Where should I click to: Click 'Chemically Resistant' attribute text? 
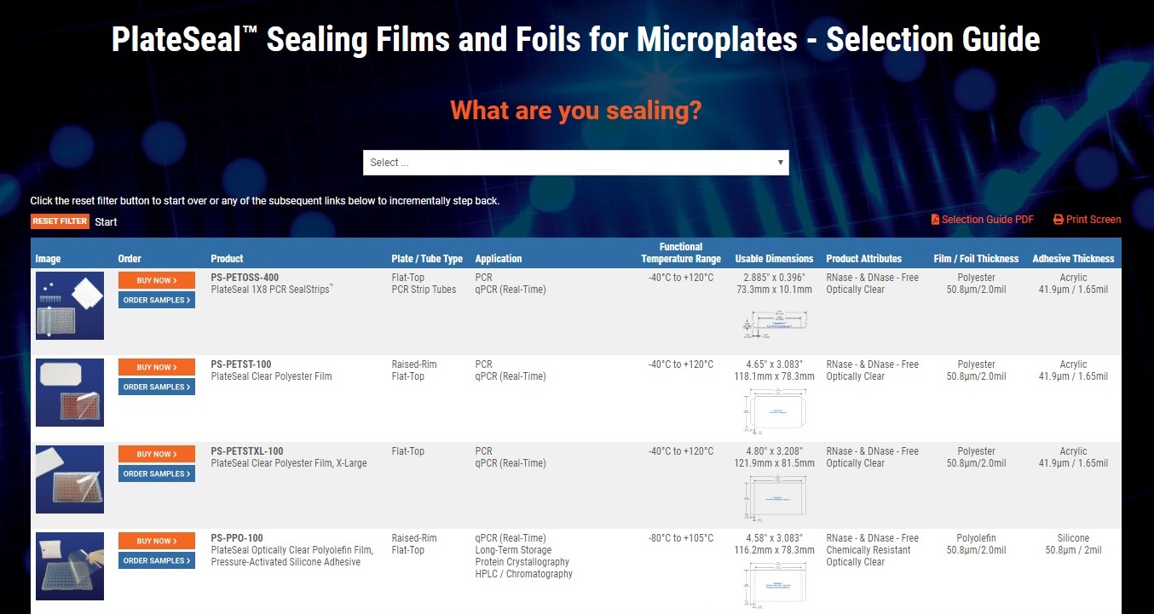[868, 550]
